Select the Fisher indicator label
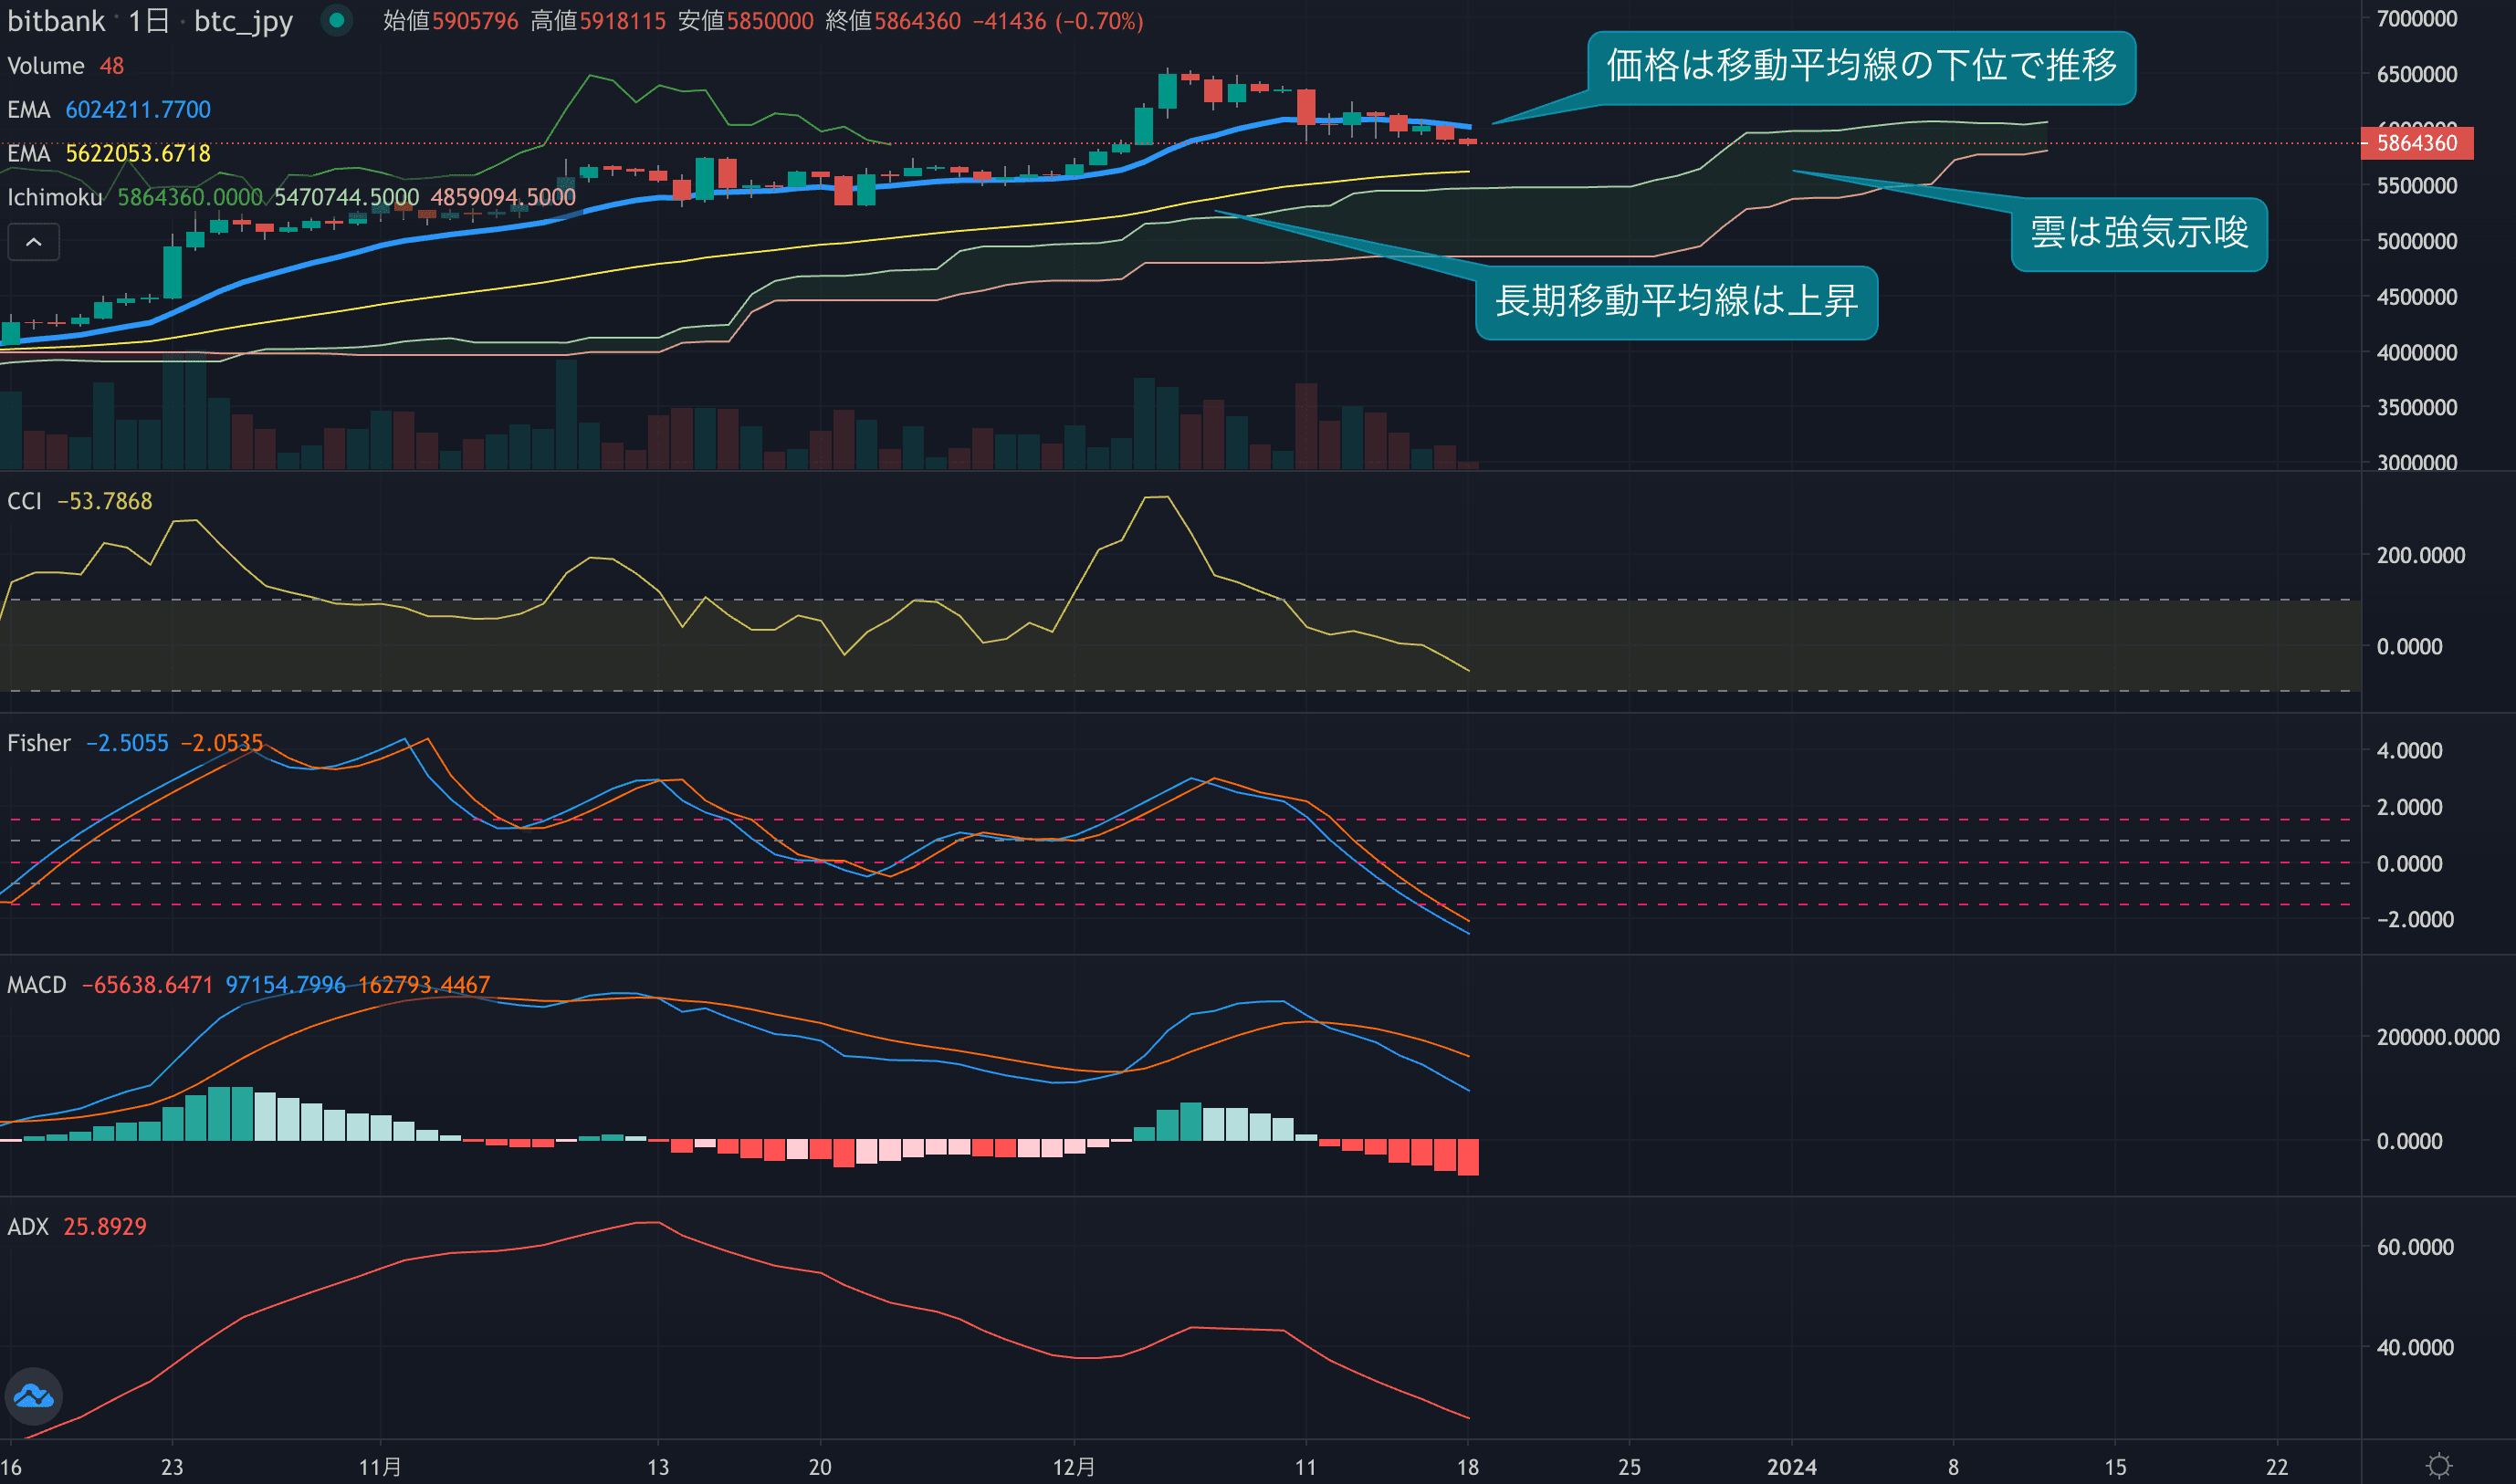This screenshot has width=2516, height=1484. click(x=39, y=743)
